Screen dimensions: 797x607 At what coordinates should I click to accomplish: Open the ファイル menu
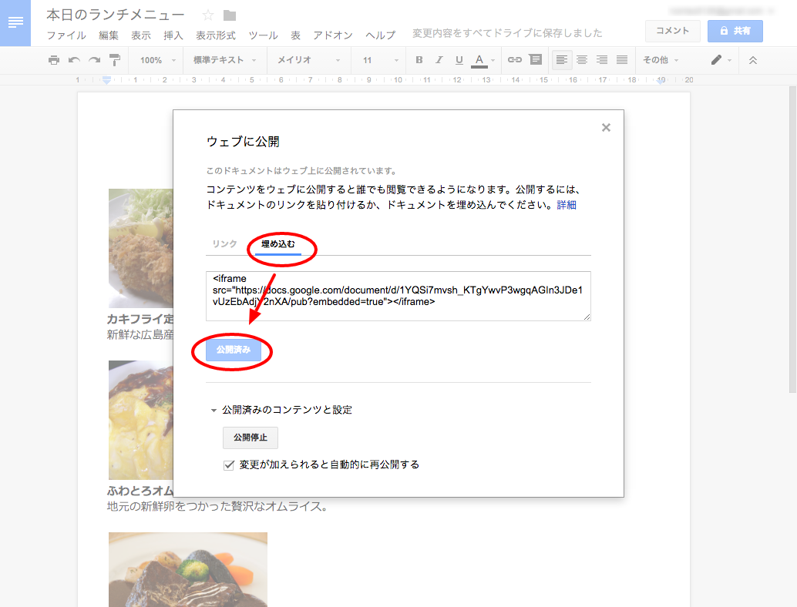tap(66, 35)
